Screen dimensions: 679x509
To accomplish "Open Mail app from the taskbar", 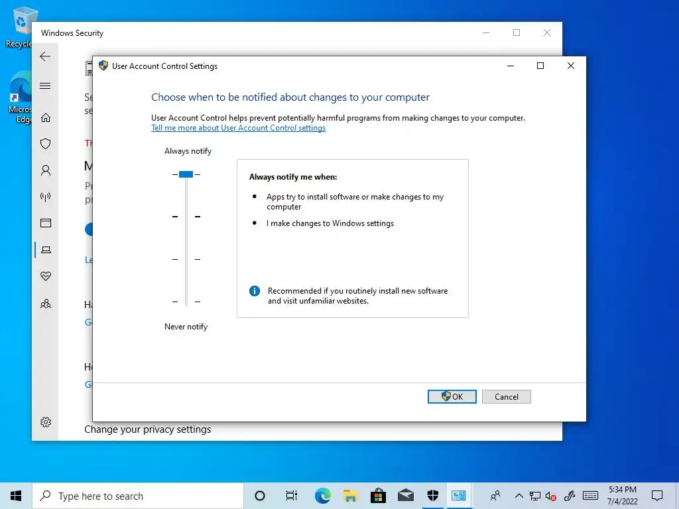I will (406, 496).
